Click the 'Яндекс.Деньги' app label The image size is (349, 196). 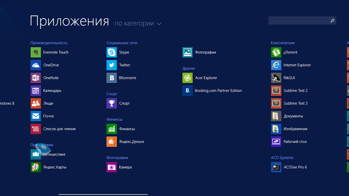tap(131, 142)
